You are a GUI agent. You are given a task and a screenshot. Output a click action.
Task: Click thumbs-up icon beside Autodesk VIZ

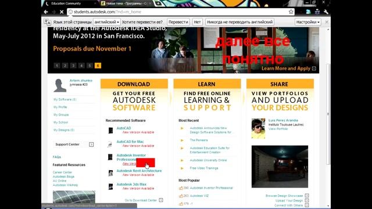click(181, 196)
